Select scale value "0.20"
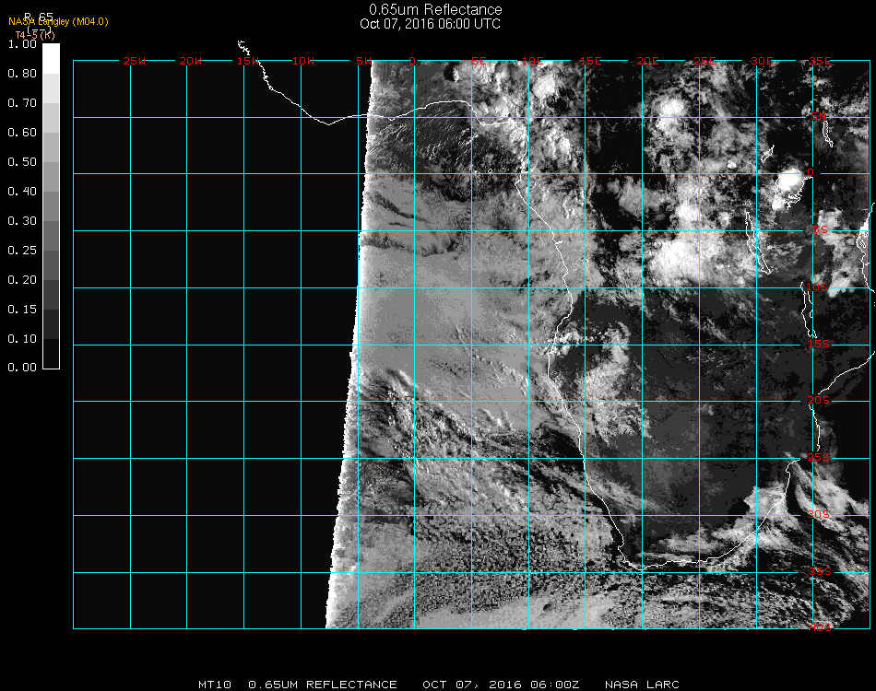Image resolution: width=876 pixels, height=691 pixels. [x=22, y=280]
